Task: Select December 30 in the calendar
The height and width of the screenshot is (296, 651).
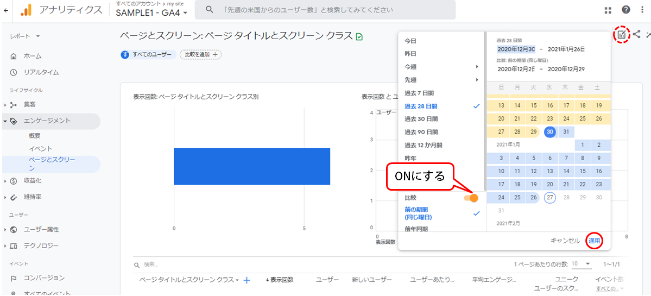Action: coord(550,131)
